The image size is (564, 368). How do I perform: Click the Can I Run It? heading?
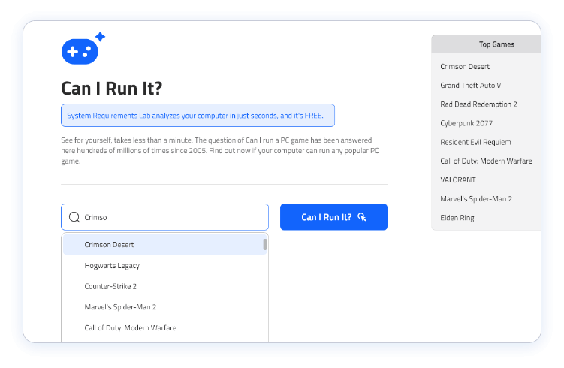click(112, 89)
